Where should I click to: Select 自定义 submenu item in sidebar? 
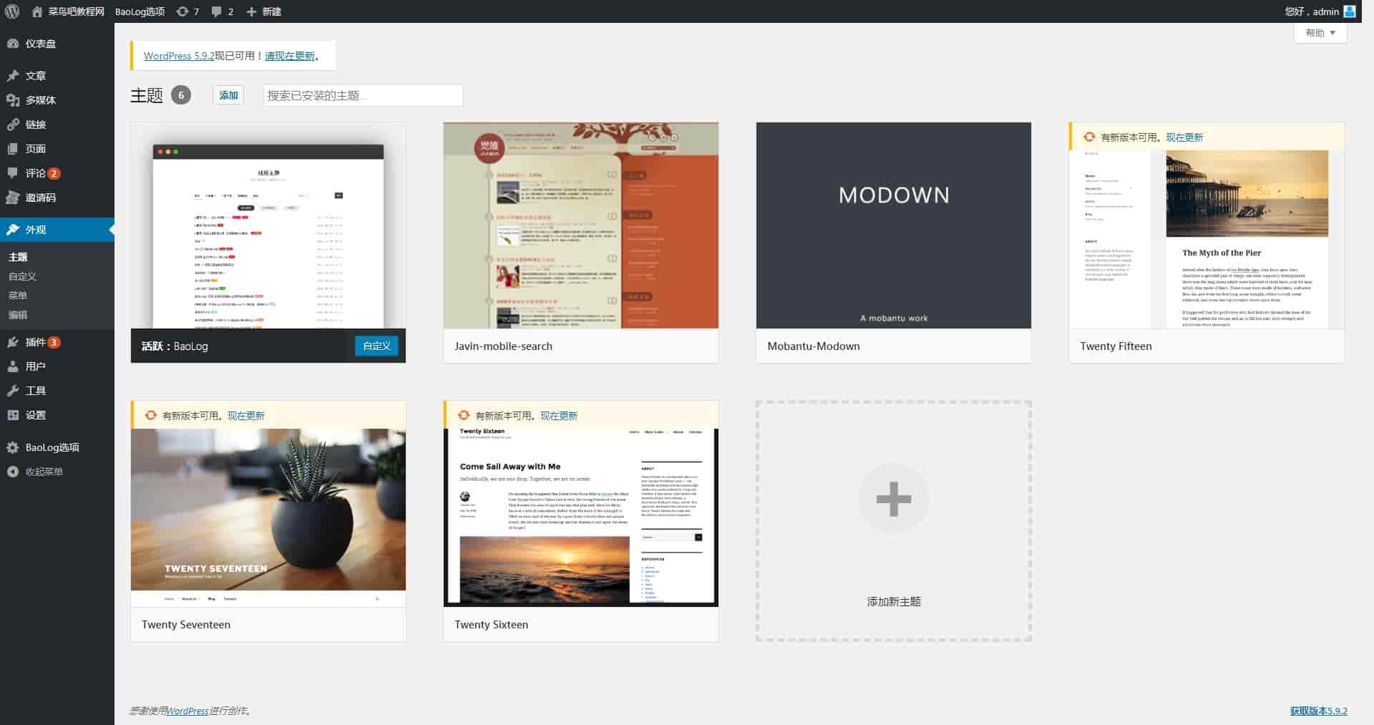pos(22,276)
